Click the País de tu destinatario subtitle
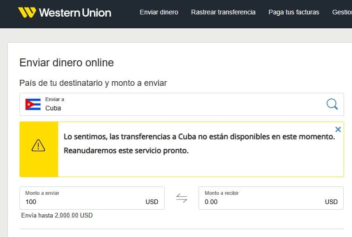 point(93,83)
